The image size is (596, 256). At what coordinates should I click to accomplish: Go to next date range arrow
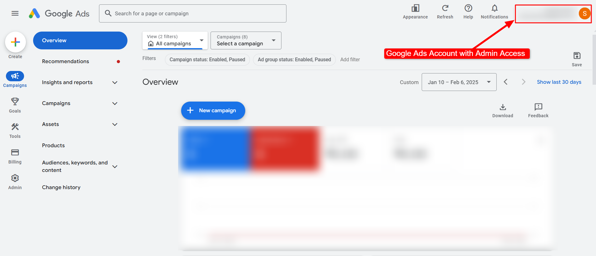click(524, 82)
